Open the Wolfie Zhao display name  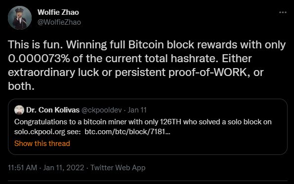tap(58, 12)
